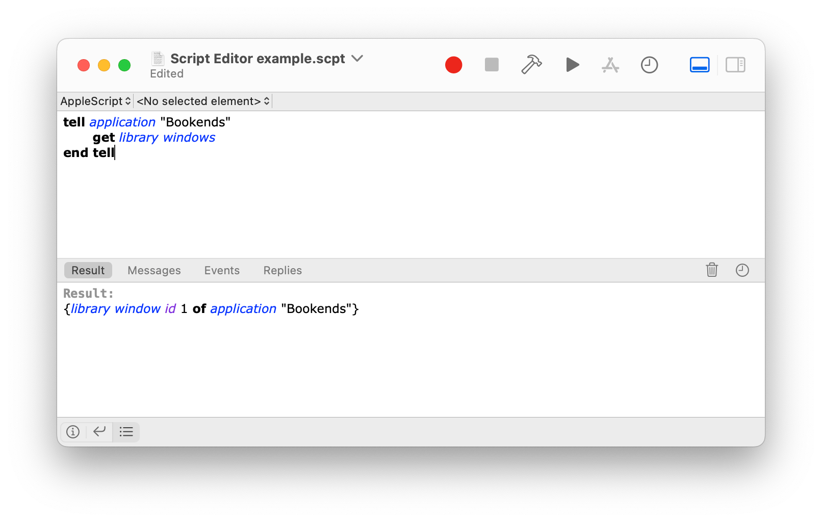Clear results using the trash icon
The width and height of the screenshot is (822, 522).
(x=712, y=270)
